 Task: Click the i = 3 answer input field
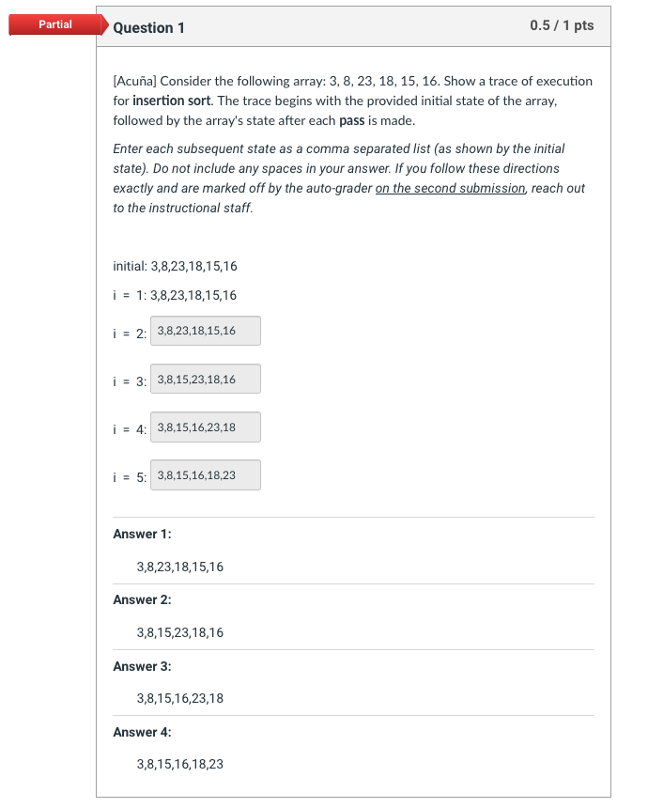click(x=206, y=379)
